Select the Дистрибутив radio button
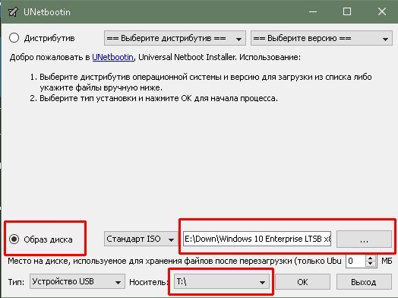The image size is (398, 298). tap(14, 38)
